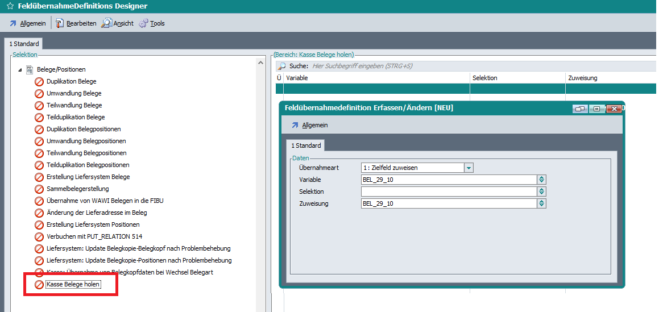The height and width of the screenshot is (312, 663).
Task: Click the search magnifier icon beside Suche
Action: [281, 66]
